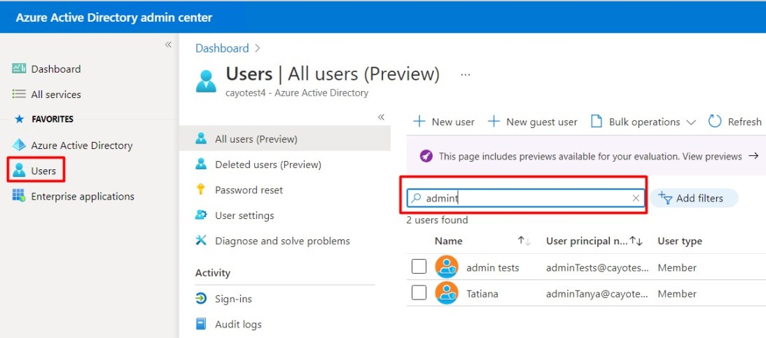Expand the Bulk operations dropdown chevron
This screenshot has height=338, width=766.
tap(691, 122)
